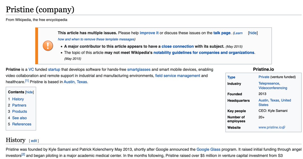Viewport: 303px width, 159px height.
Task: Open Private company link in infobox
Action: point(264,77)
